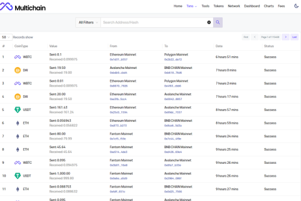Image resolution: width=301 pixels, height=201 pixels.
Task: Toggle dark mode with the moon icon
Action: pos(296,6)
